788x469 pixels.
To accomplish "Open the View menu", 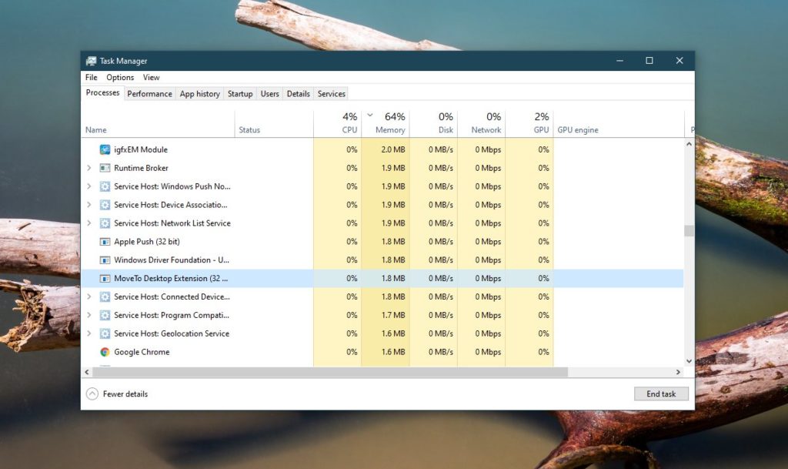I will click(151, 77).
